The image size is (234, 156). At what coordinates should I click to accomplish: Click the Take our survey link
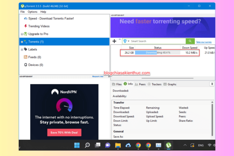pyautogui.click(x=204, y=42)
